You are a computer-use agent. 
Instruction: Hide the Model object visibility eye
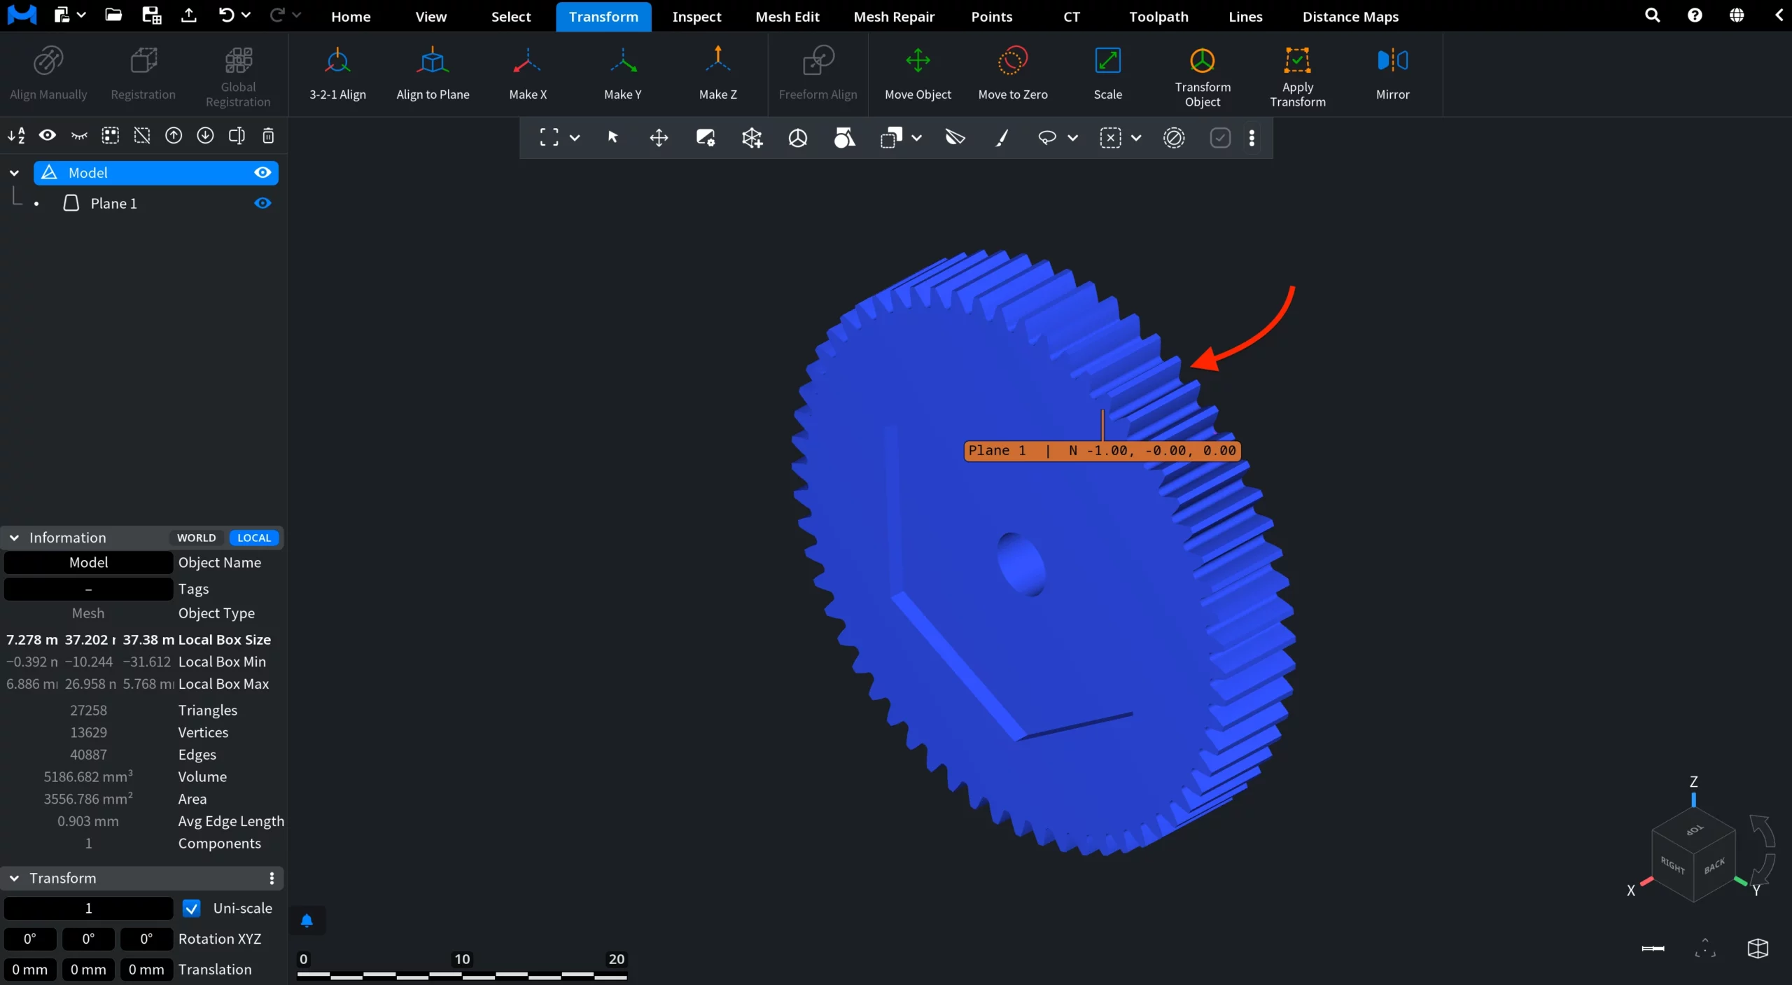pos(262,172)
